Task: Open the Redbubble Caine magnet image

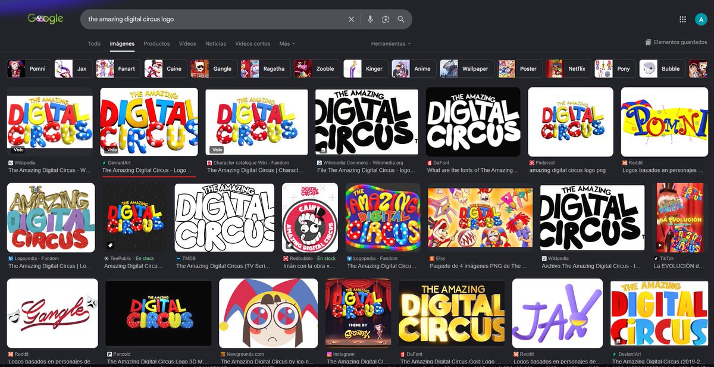Action: (x=310, y=217)
